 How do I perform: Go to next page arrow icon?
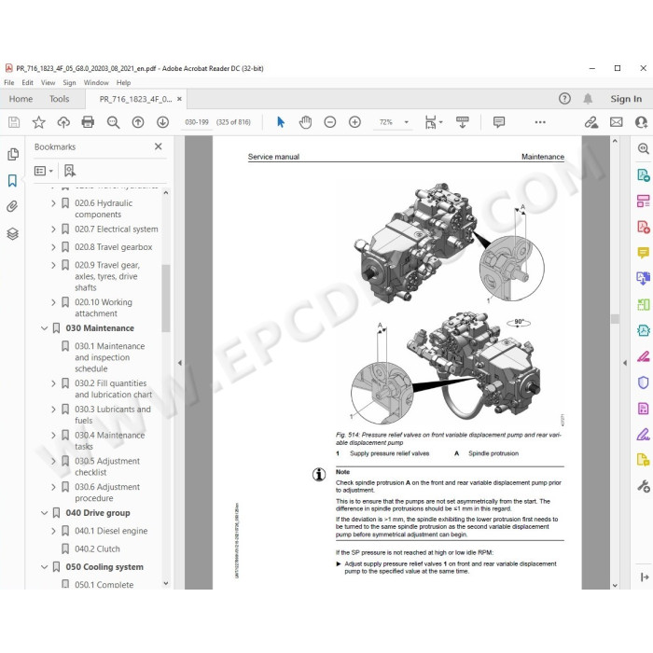pyautogui.click(x=162, y=122)
